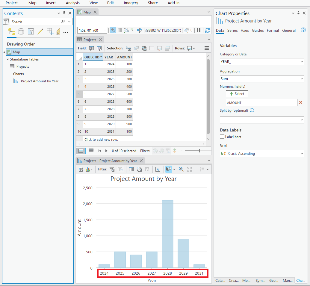Remove AMOUNT field with red X

tap(301, 102)
